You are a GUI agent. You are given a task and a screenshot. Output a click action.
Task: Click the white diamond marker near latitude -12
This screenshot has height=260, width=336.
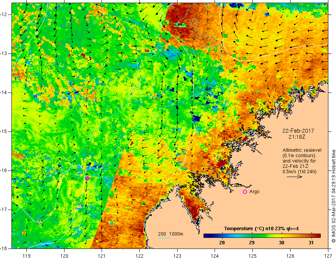click(95, 22)
